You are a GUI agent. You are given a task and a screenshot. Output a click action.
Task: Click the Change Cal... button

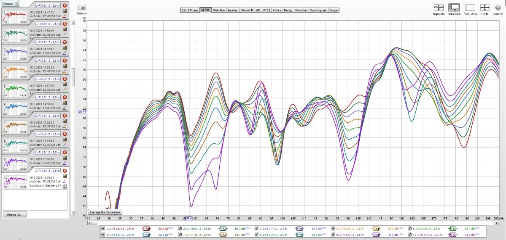(15, 214)
